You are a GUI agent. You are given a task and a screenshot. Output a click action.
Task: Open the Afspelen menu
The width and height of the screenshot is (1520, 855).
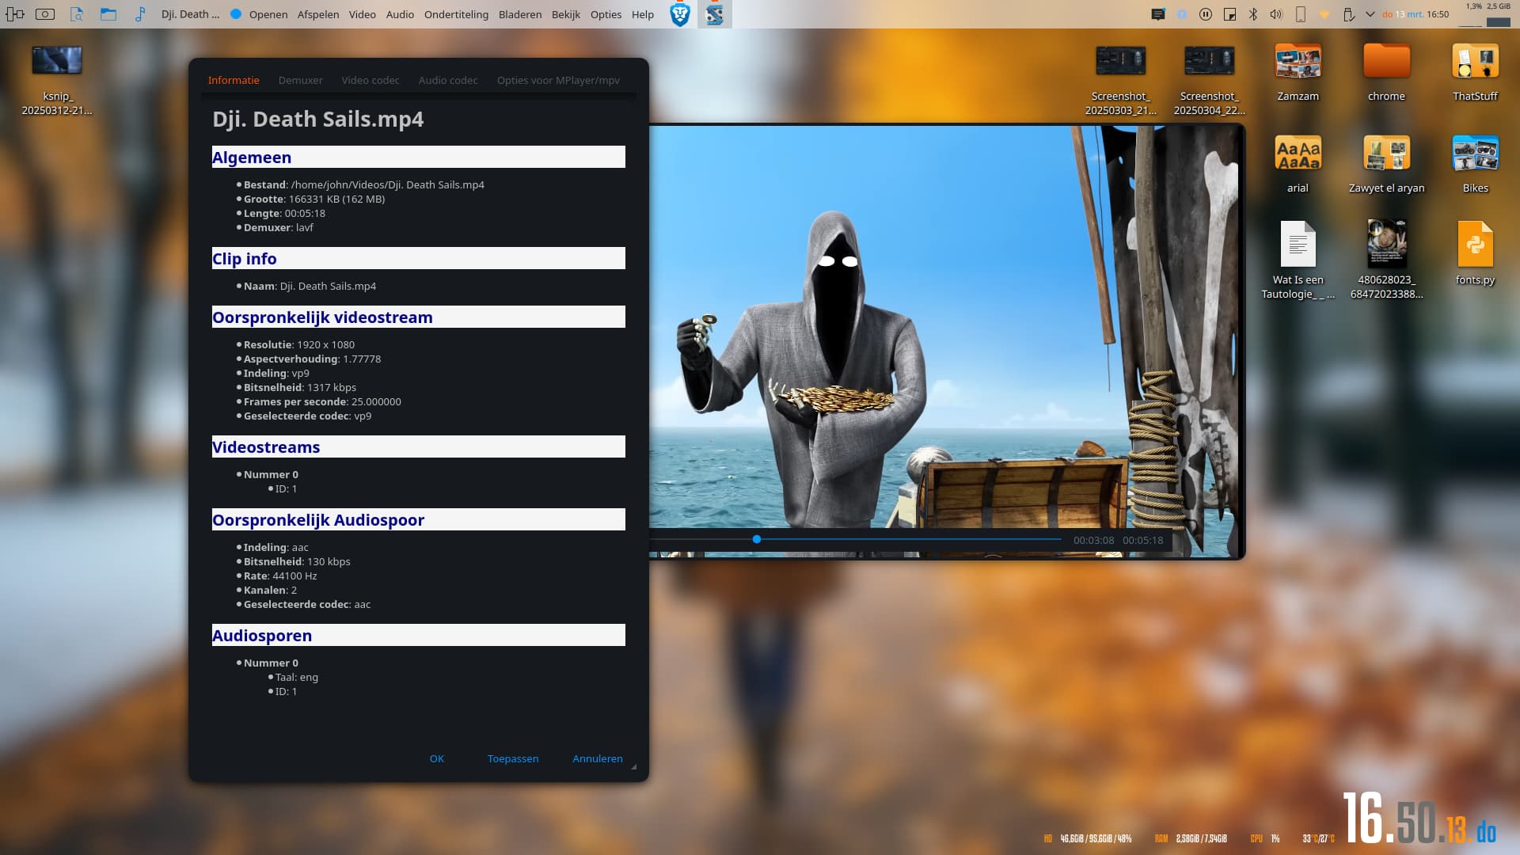pos(318,14)
